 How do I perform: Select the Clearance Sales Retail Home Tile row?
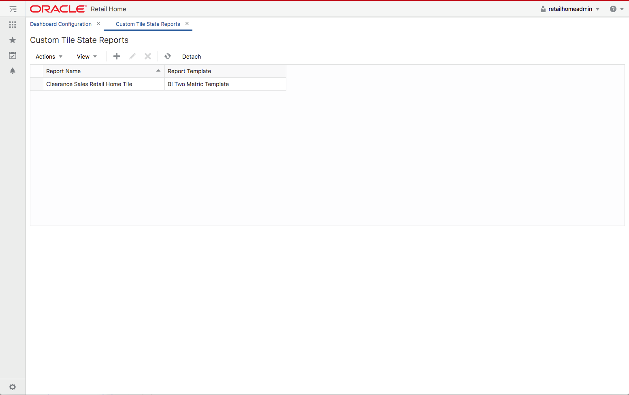[89, 84]
